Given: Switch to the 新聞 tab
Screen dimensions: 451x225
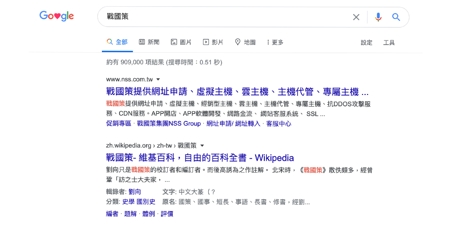Looking at the screenshot, I should [149, 42].
